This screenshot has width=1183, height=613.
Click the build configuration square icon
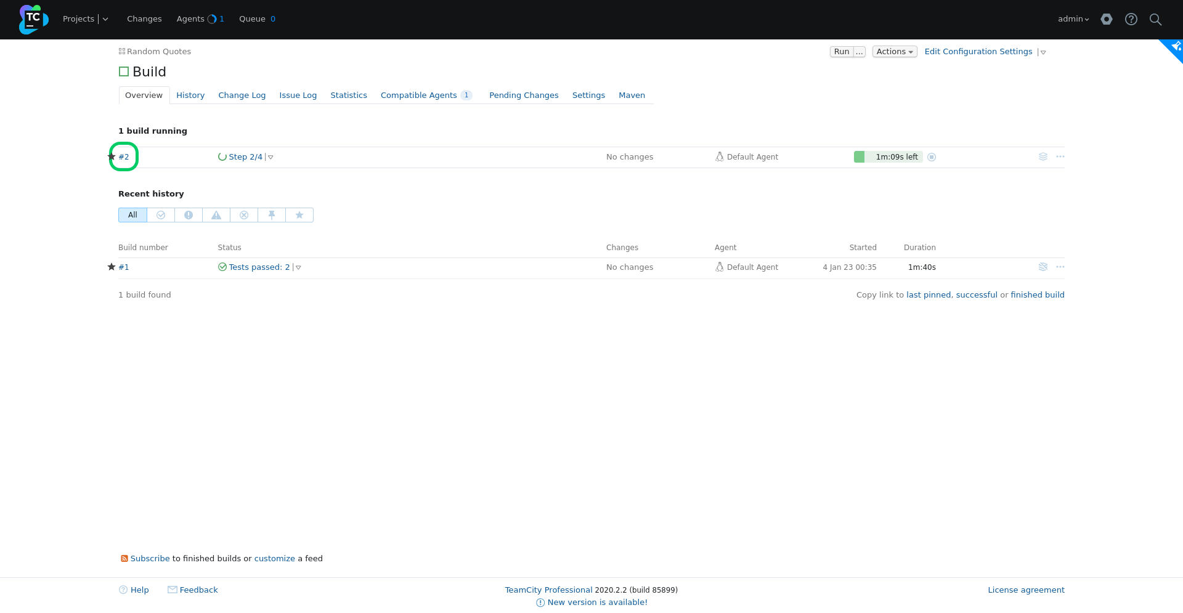coord(124,71)
